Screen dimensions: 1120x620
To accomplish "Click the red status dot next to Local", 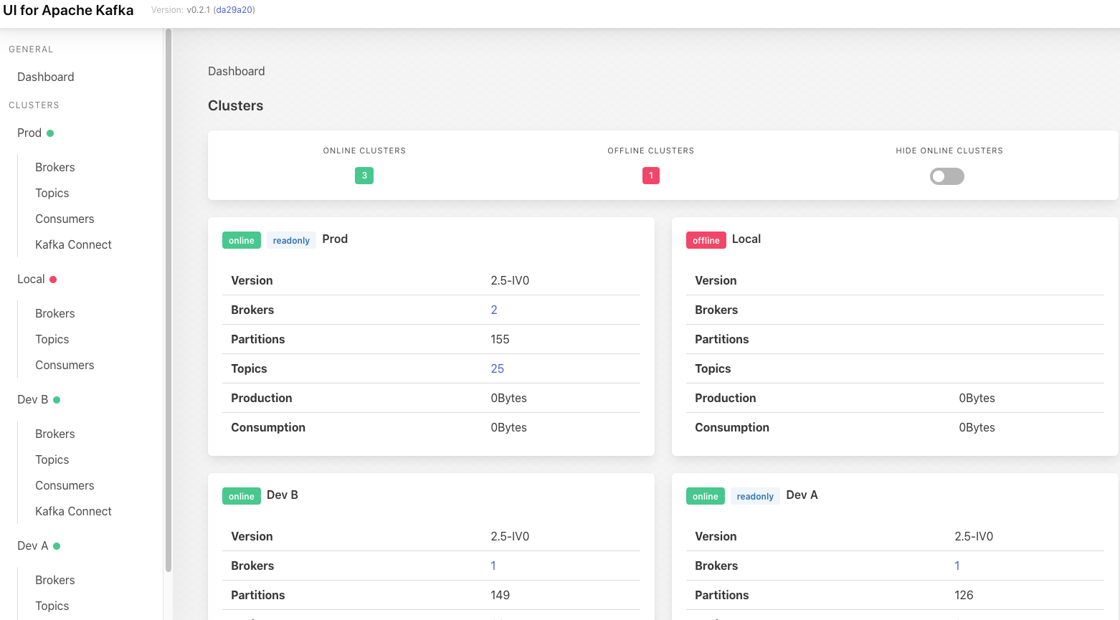I will click(x=54, y=279).
